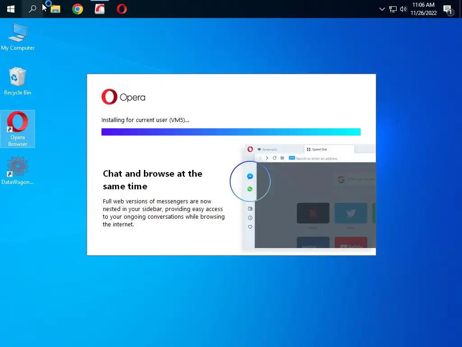
Task: Open taskbar search magnifier
Action: point(32,9)
